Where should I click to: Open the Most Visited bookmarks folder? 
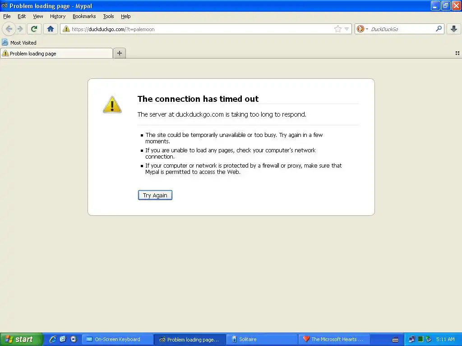point(19,43)
